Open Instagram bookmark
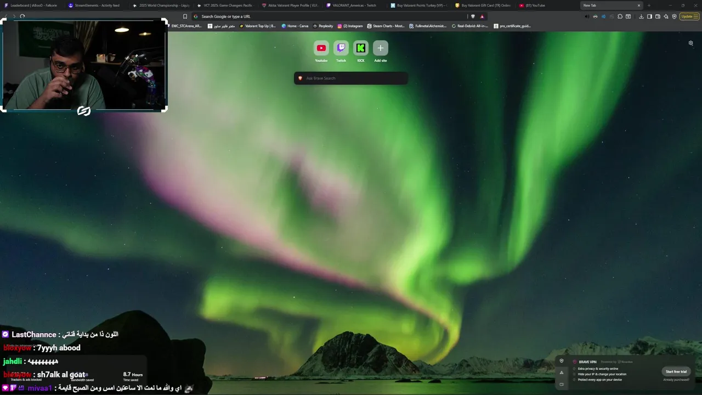702x395 pixels. pos(350,26)
